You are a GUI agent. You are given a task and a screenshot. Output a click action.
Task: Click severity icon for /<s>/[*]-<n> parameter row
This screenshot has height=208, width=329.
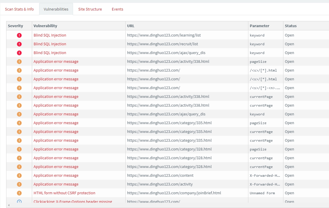tap(19, 88)
